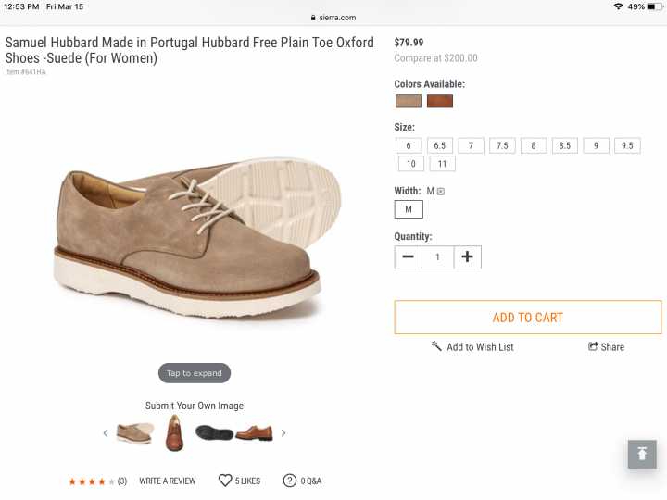667x500 pixels.
Task: Choose size 9.5
Action: 627,146
